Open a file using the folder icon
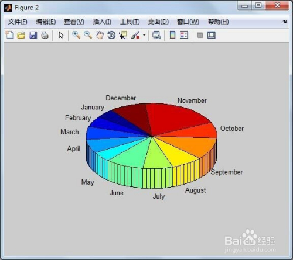 [x=21, y=35]
